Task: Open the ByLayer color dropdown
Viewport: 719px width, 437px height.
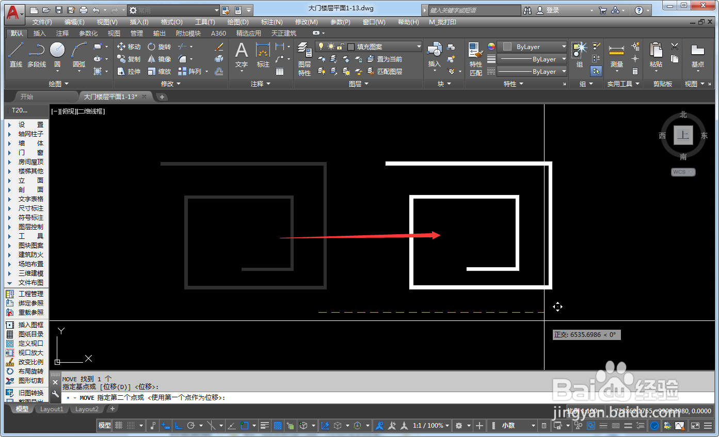Action: click(x=532, y=46)
